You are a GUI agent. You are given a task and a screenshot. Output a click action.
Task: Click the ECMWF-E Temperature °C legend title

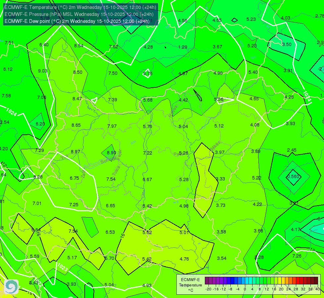click(190, 285)
